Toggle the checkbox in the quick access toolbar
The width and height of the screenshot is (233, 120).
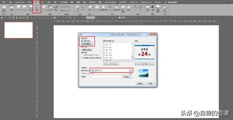(120, 18)
